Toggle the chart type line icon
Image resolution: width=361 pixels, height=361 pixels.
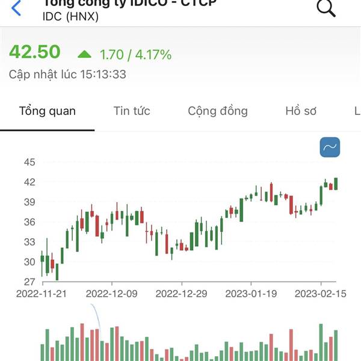pyautogui.click(x=330, y=147)
